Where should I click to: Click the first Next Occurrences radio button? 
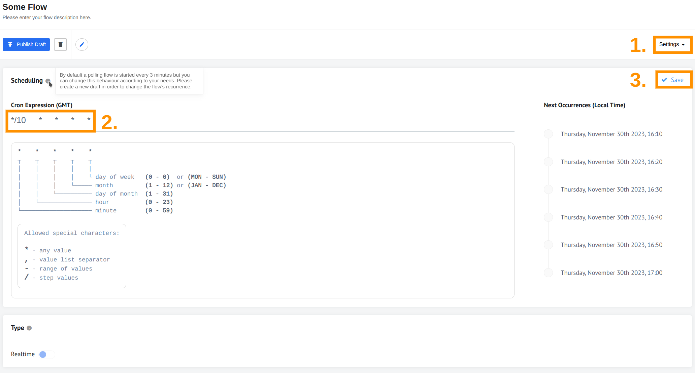tap(548, 134)
